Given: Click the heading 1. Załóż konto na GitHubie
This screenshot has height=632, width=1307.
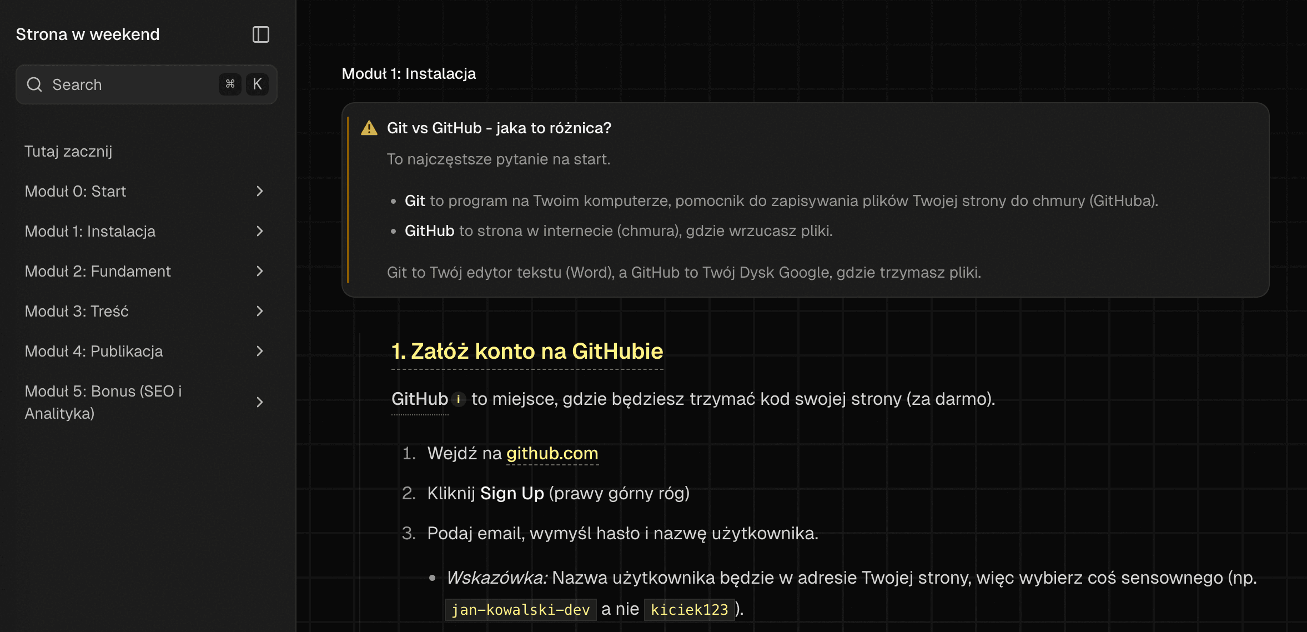Looking at the screenshot, I should (x=526, y=351).
